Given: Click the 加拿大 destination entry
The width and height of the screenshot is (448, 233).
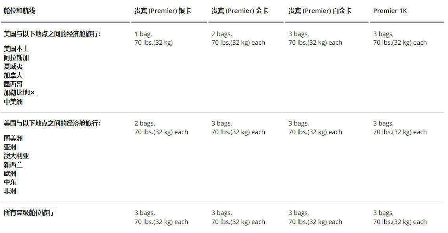Looking at the screenshot, I should pos(13,75).
